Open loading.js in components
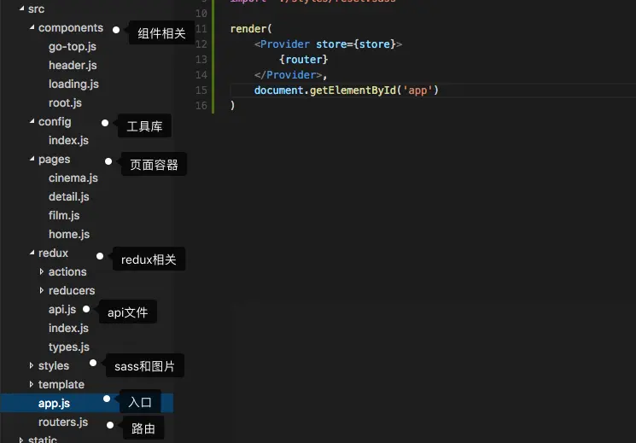This screenshot has height=443, width=636. (73, 84)
